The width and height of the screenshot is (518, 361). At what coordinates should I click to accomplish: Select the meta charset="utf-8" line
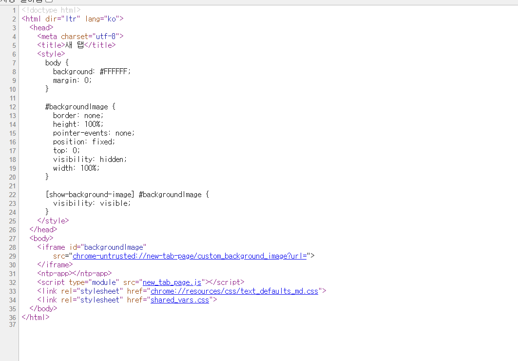80,37
